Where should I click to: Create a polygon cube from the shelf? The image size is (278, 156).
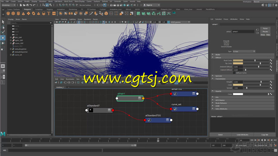click(x=13, y=13)
